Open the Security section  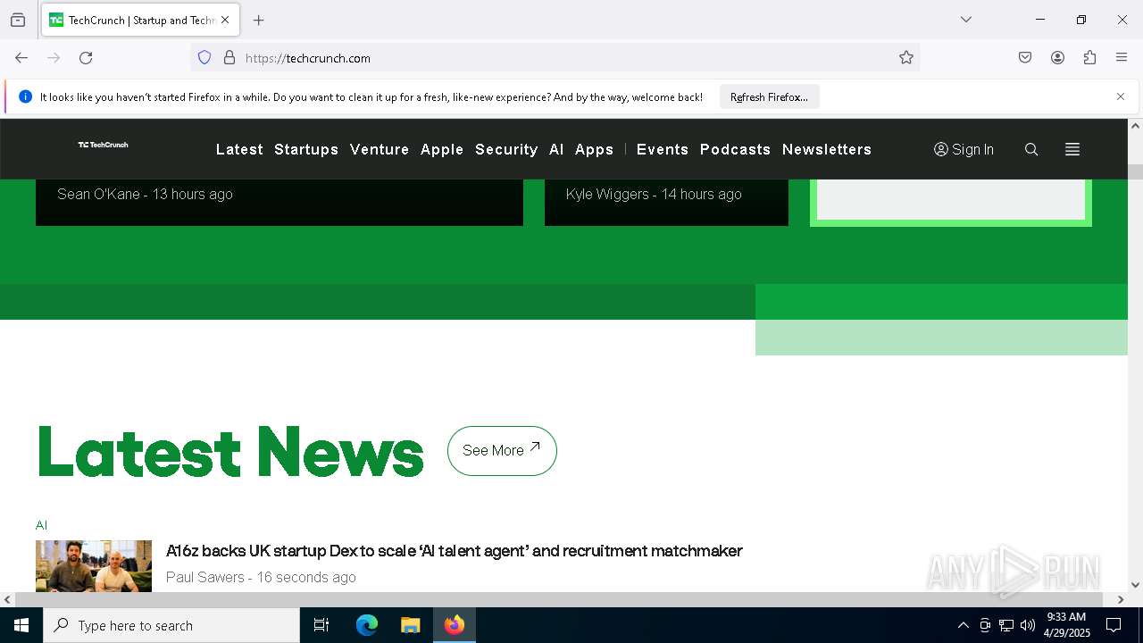(506, 149)
